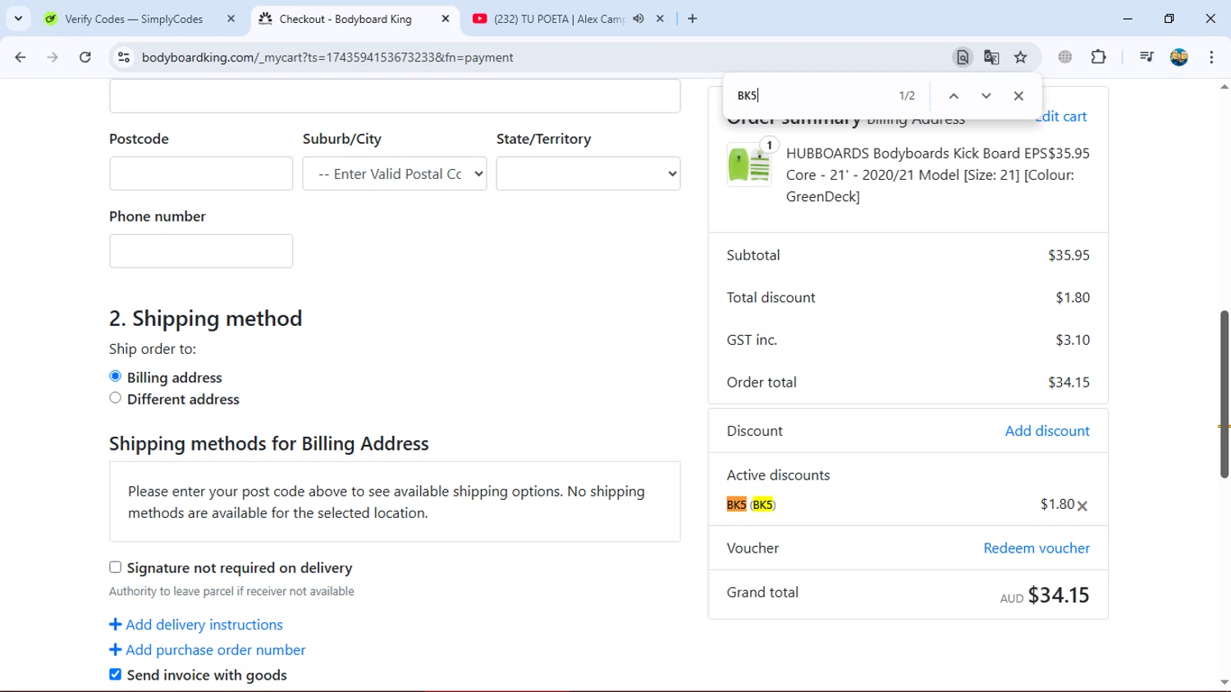The height and width of the screenshot is (692, 1231).
Task: Click the address field above Postcode
Action: [x=395, y=95]
